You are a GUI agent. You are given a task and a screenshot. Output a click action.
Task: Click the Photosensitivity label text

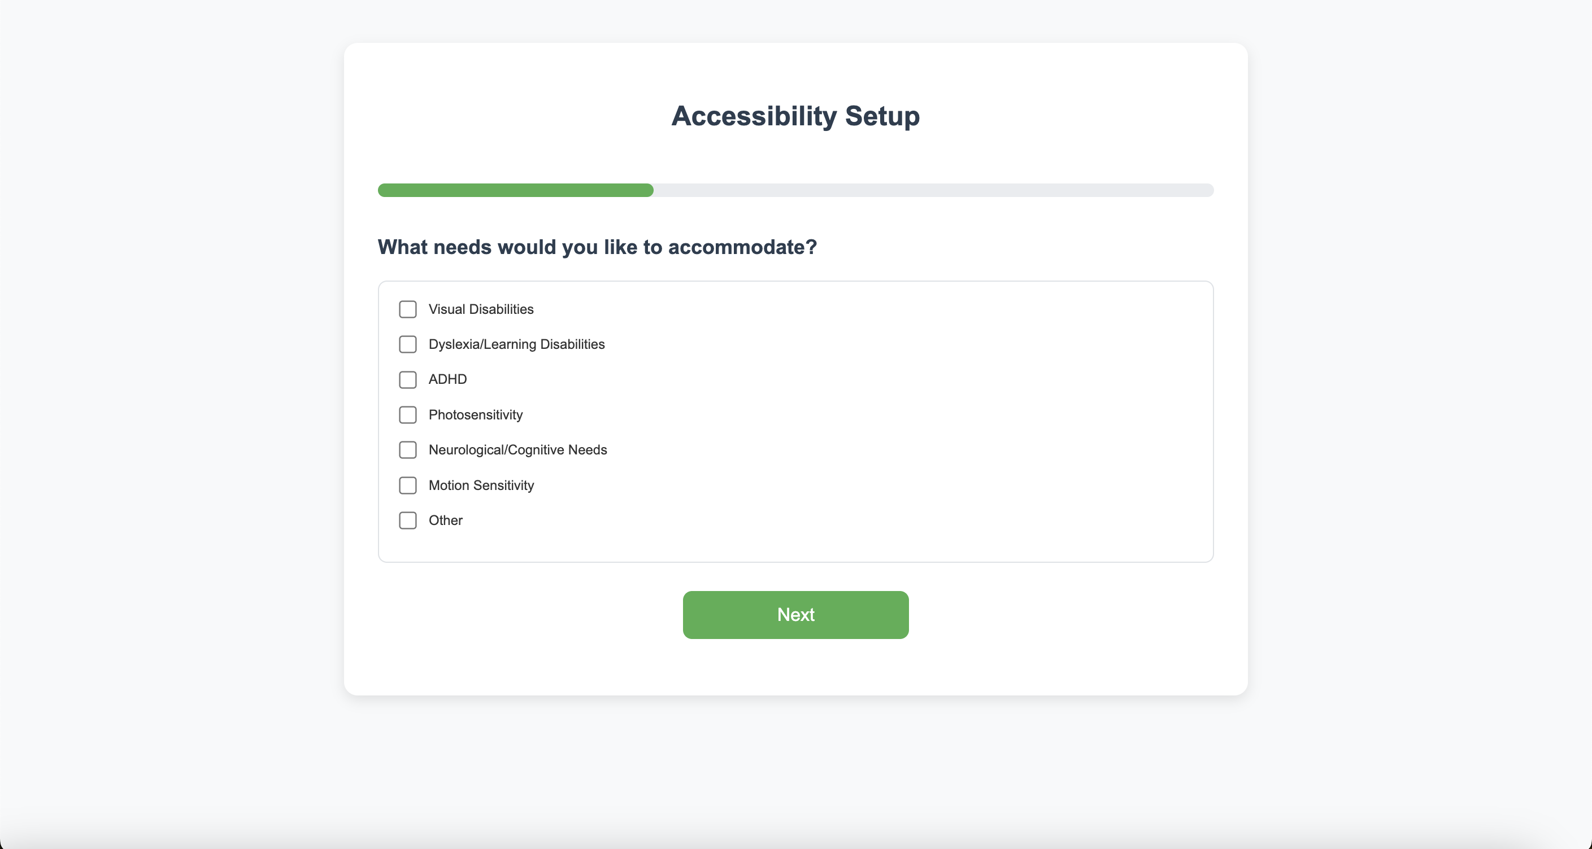[x=475, y=415]
